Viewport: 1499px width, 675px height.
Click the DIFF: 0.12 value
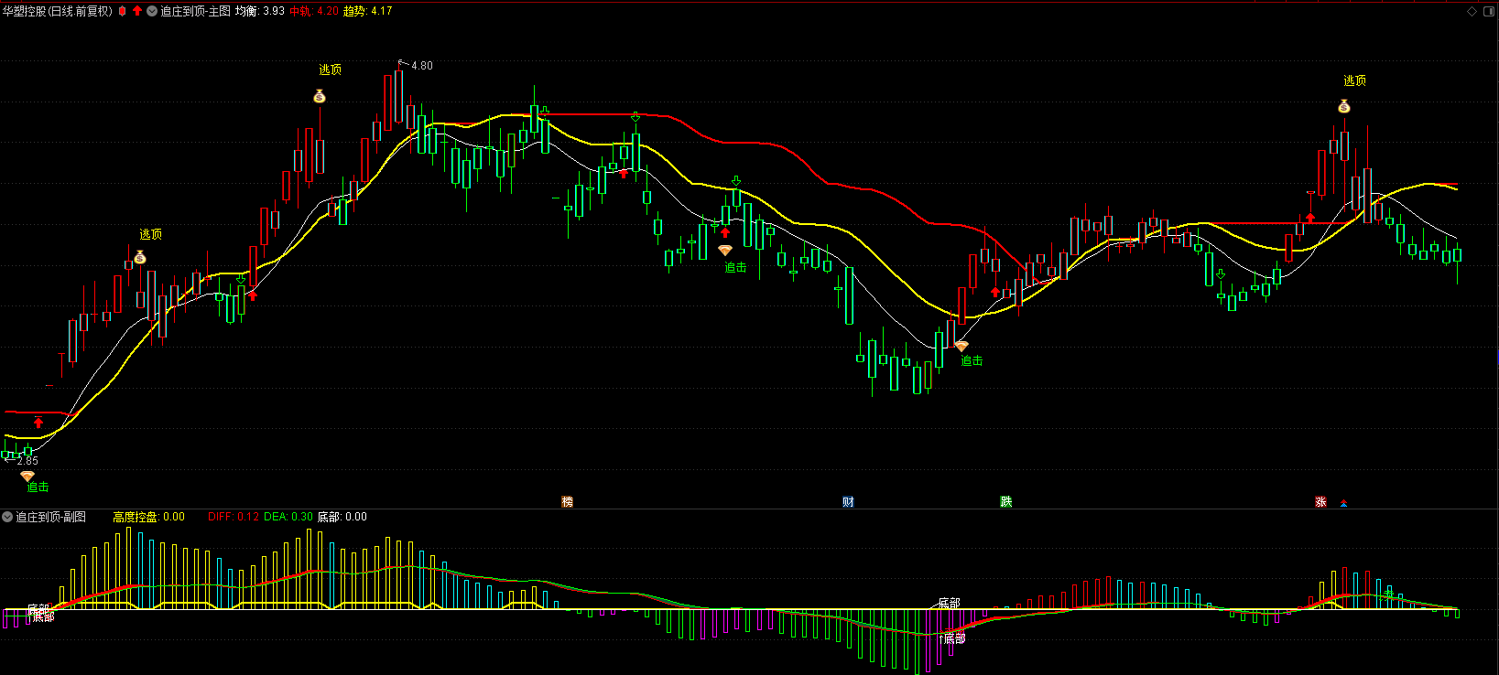click(x=234, y=517)
